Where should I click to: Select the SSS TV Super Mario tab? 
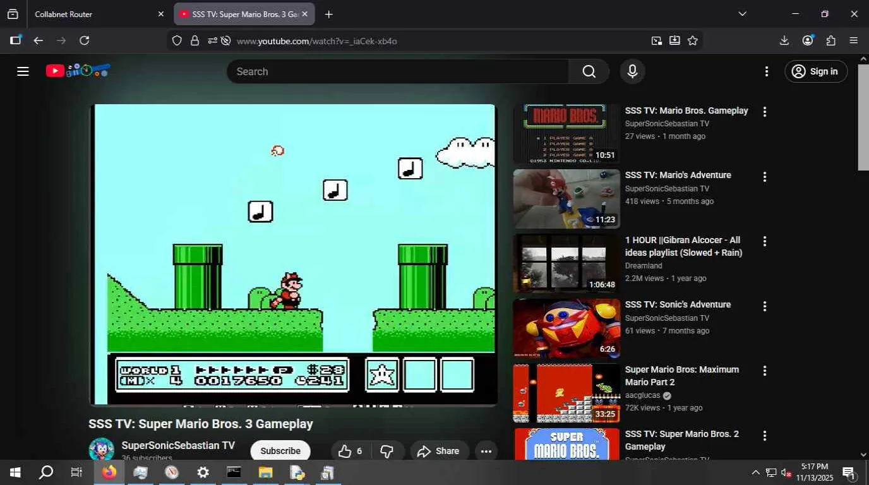244,14
